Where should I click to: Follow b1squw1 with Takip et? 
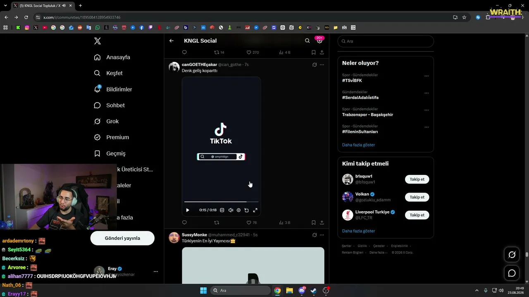coord(417,179)
